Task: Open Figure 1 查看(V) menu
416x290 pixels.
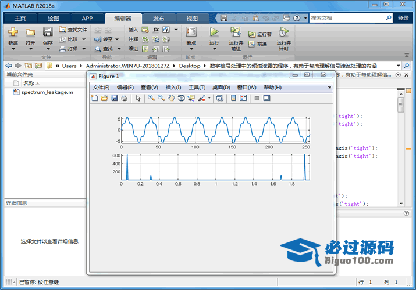Action: pyautogui.click(x=150, y=88)
